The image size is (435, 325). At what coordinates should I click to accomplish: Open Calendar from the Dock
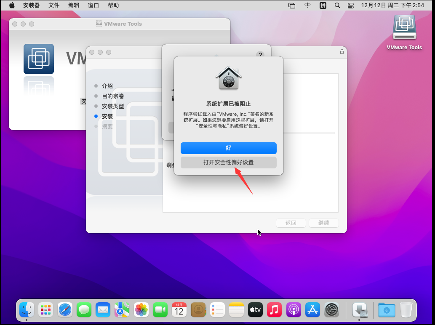tap(179, 309)
